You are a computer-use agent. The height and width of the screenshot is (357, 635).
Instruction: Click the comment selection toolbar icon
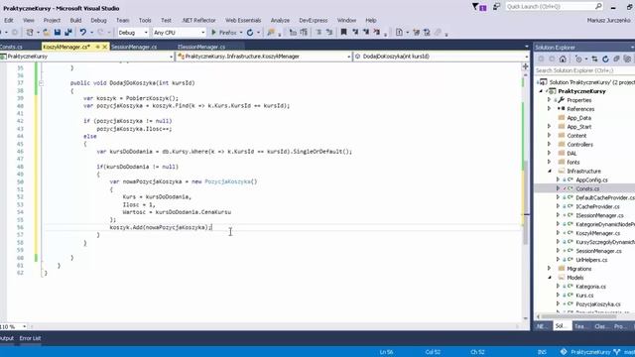318,32
